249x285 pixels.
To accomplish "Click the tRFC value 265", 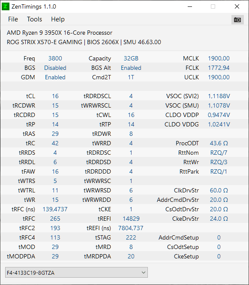I will (55, 219).
